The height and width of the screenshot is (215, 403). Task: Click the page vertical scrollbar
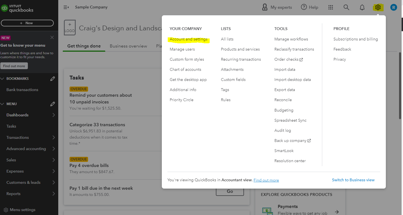[400, 86]
